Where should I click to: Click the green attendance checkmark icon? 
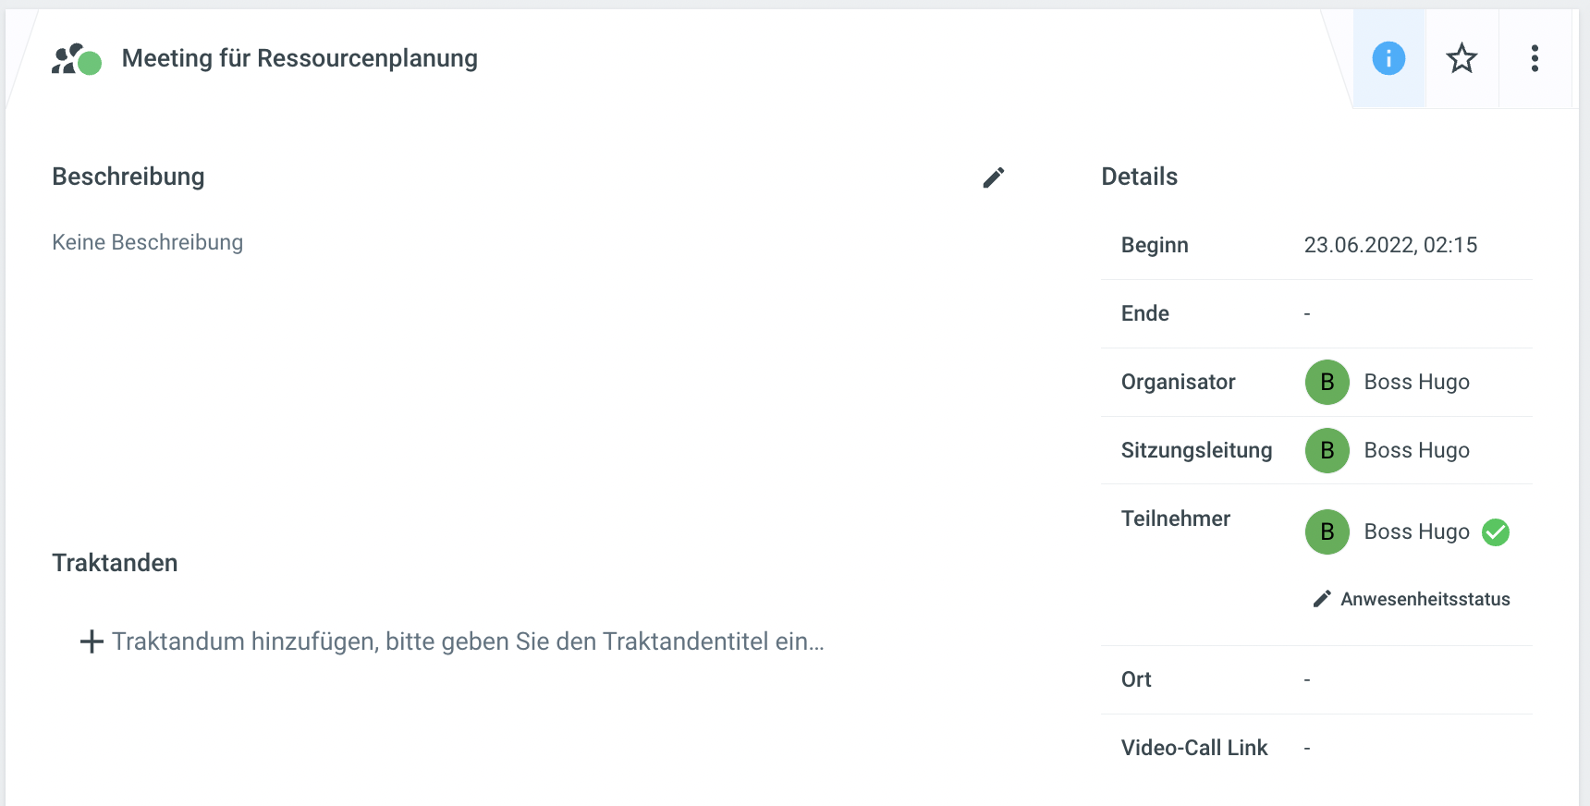click(1496, 532)
